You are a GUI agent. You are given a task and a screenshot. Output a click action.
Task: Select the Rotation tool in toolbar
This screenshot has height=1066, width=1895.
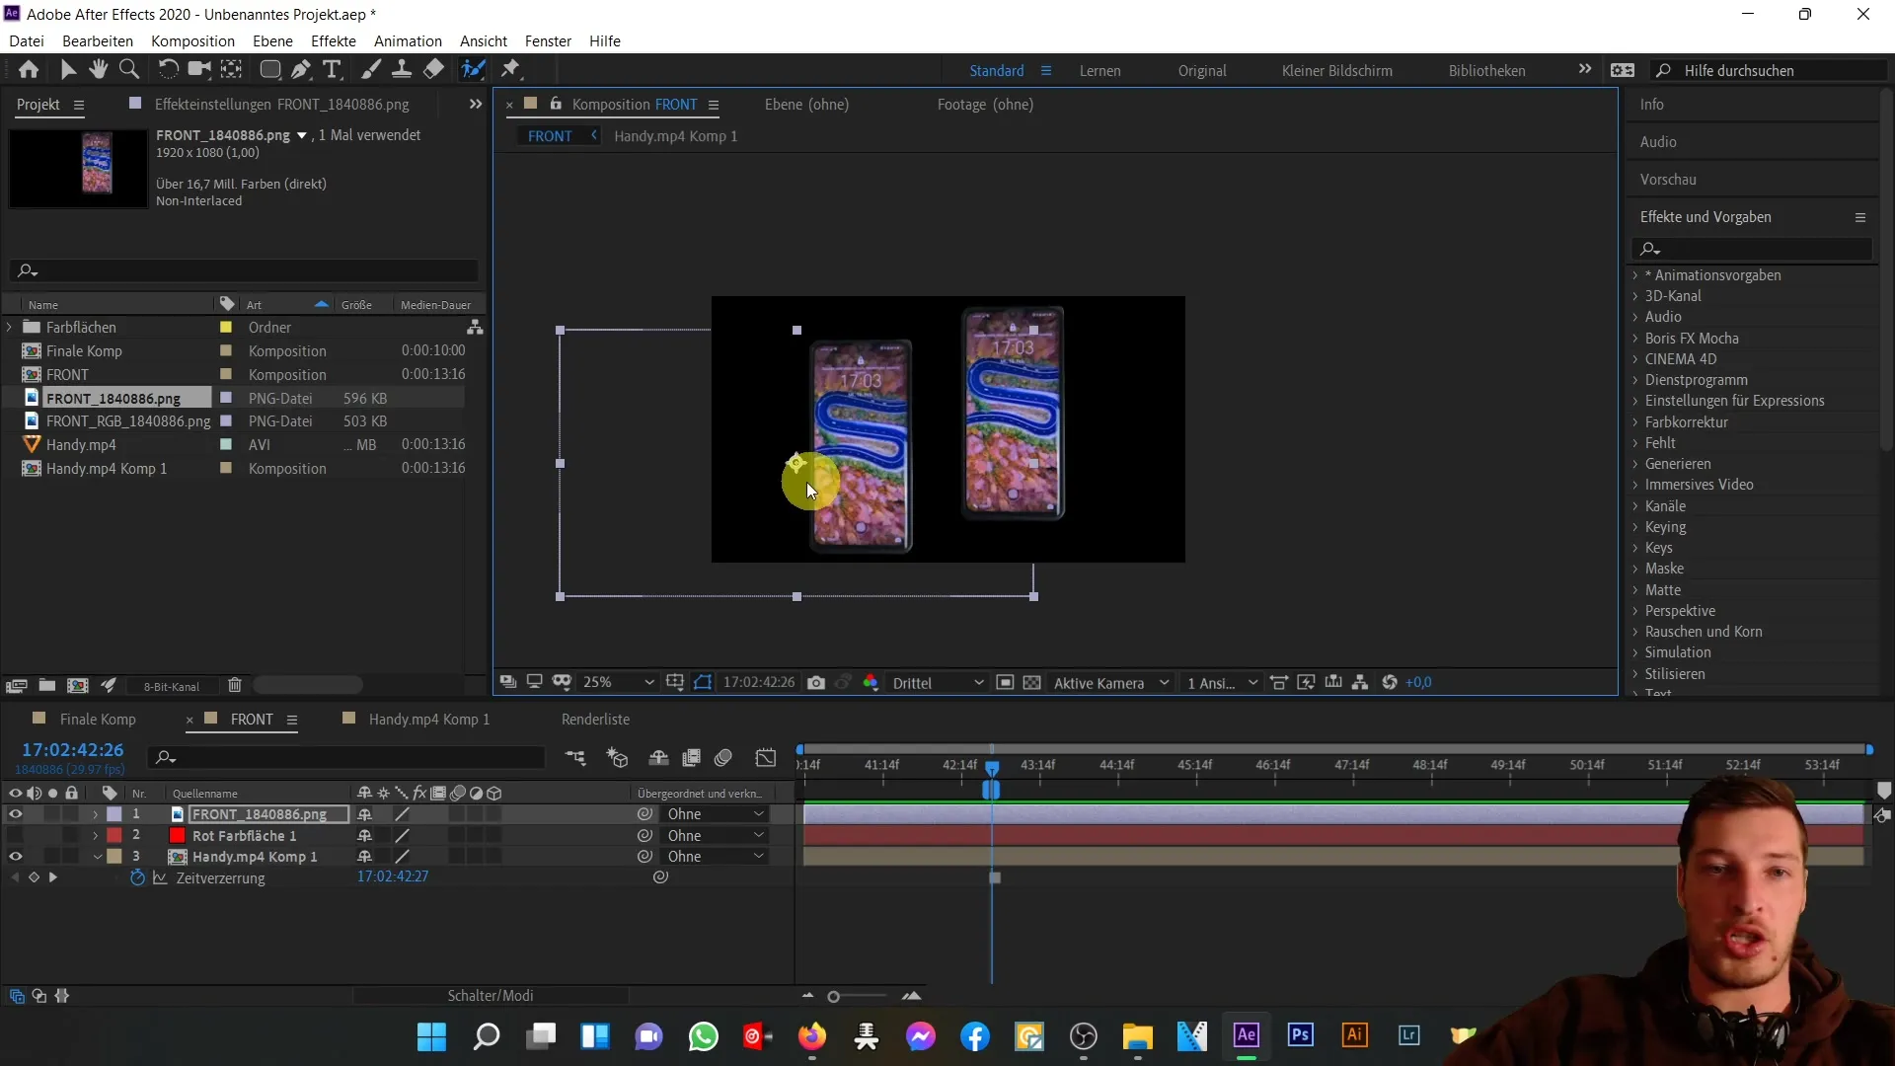pos(163,70)
